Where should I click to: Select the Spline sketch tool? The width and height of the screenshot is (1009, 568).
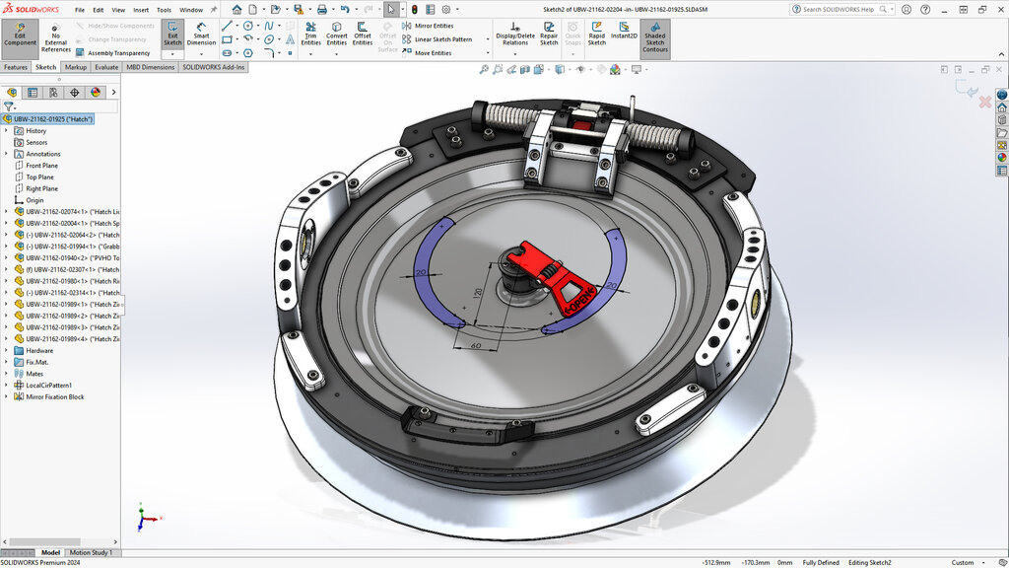269,26
